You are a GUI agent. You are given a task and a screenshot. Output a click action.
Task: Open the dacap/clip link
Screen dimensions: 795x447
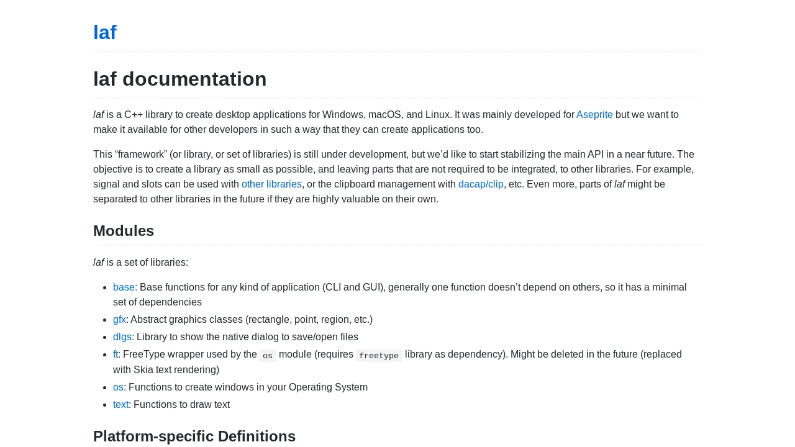(481, 184)
